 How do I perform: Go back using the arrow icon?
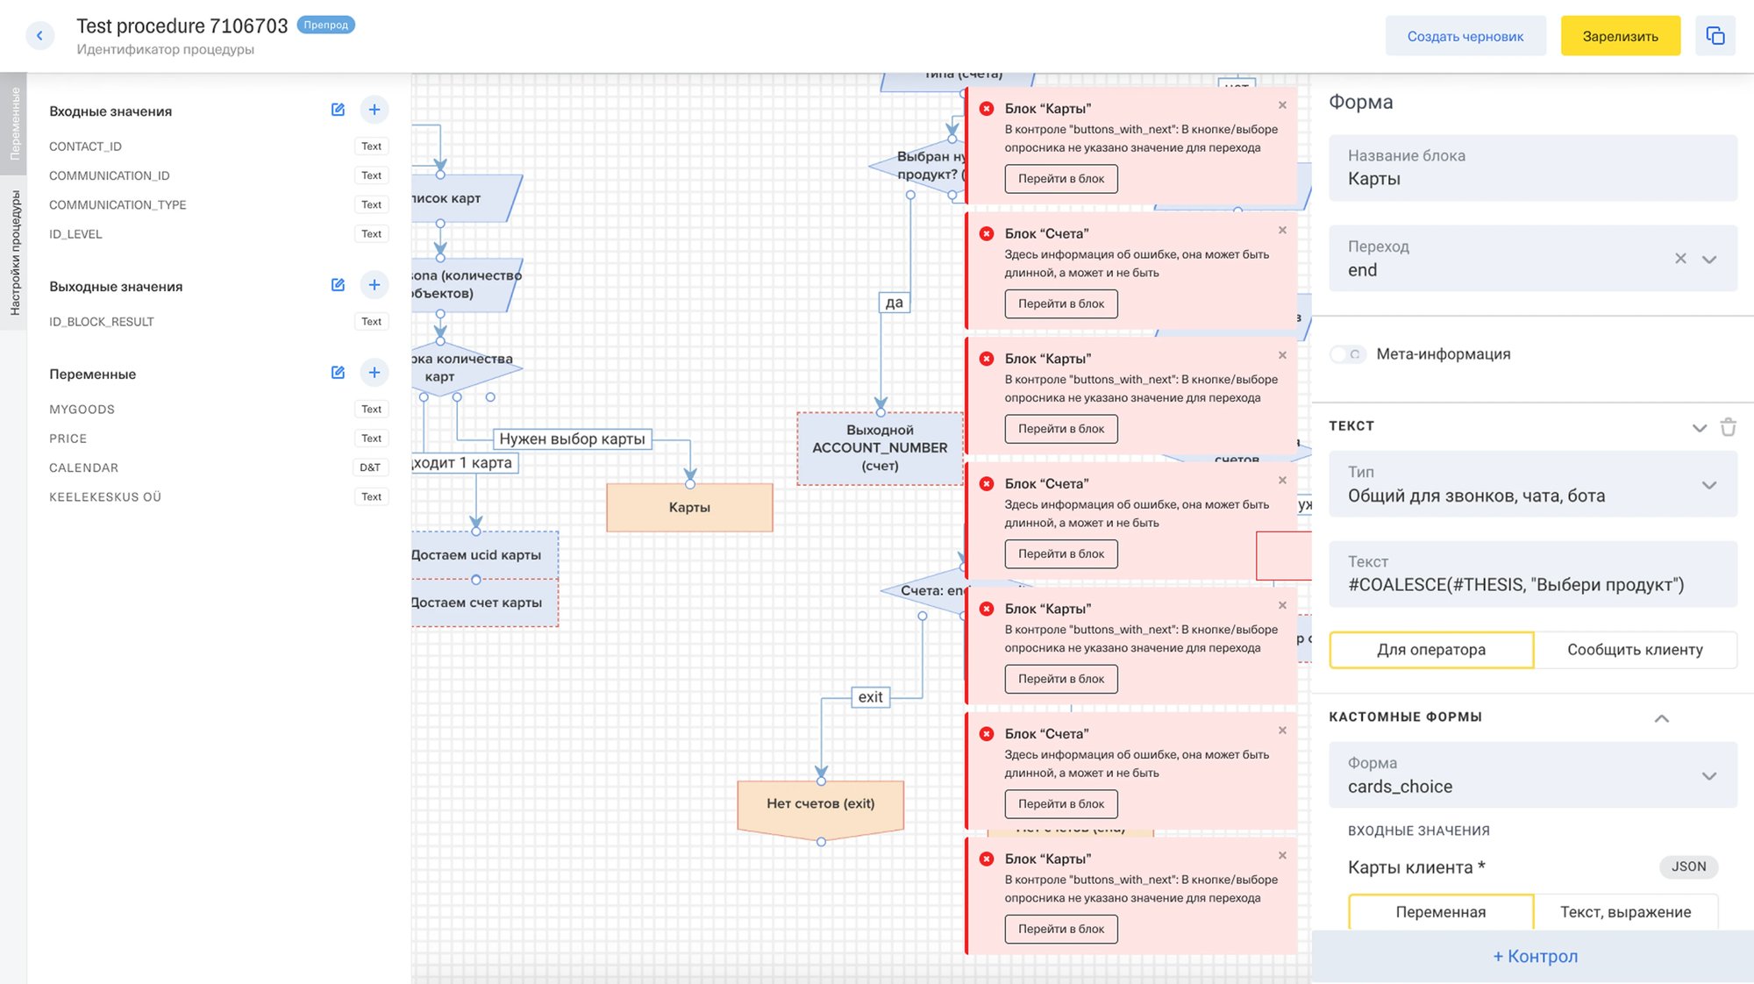[39, 36]
